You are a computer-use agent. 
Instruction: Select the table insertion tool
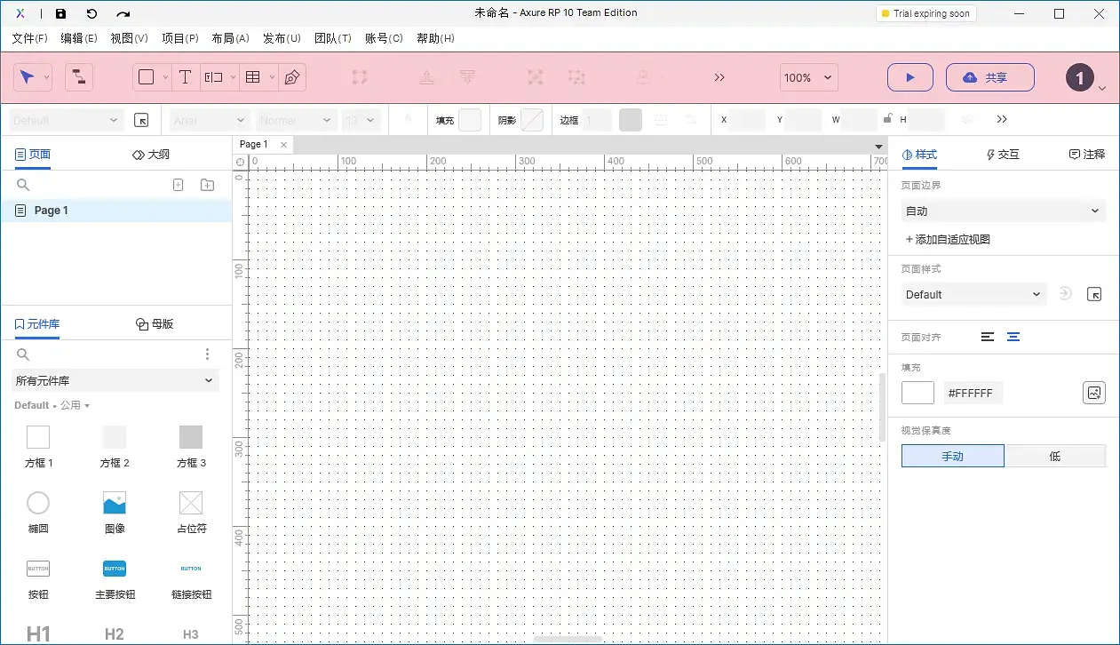click(x=253, y=77)
